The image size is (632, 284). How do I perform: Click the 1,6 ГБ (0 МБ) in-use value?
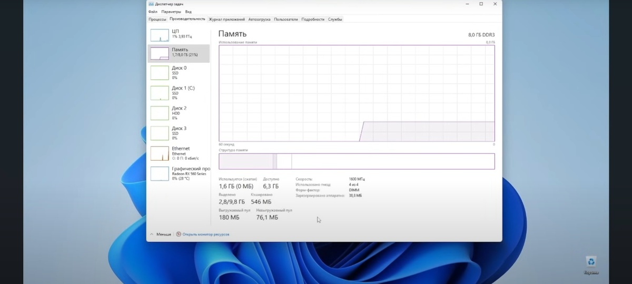click(236, 187)
